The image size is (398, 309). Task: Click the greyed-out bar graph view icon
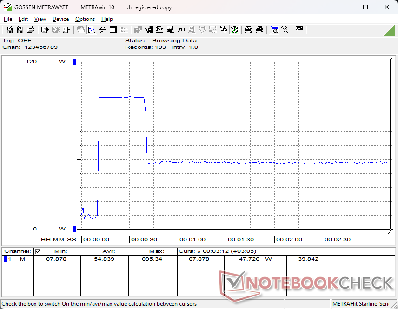124,30
